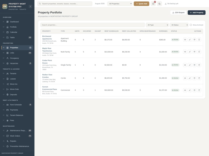209x156 pixels.
Task: Click the CSV Export button
Action: click(178, 13)
